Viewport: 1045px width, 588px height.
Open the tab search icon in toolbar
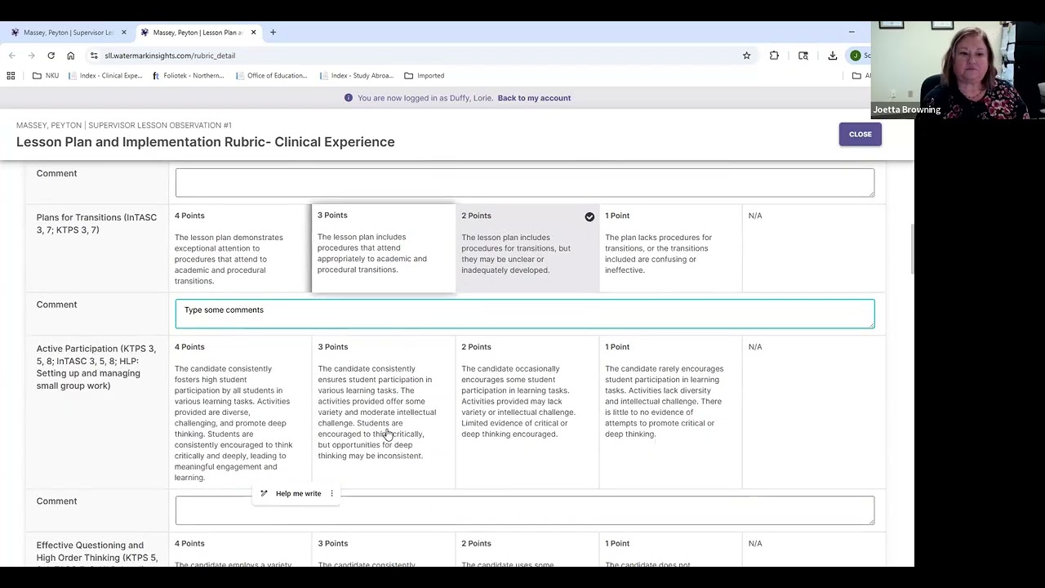(803, 56)
